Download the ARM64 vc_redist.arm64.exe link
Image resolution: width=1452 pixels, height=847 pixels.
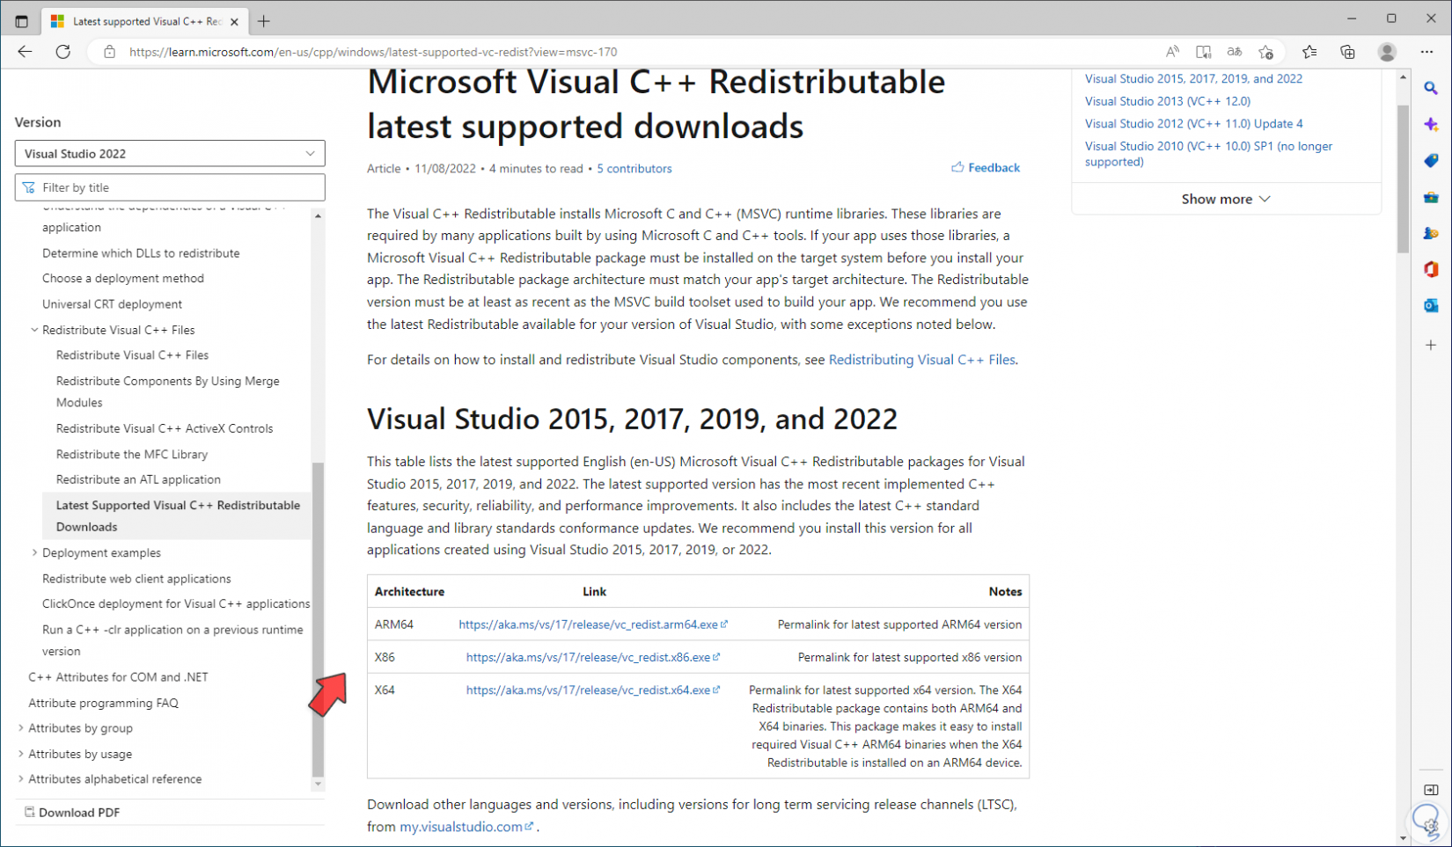click(x=593, y=624)
